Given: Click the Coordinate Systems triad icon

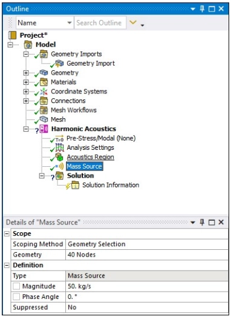Looking at the screenshot, I should pyautogui.click(x=44, y=92).
